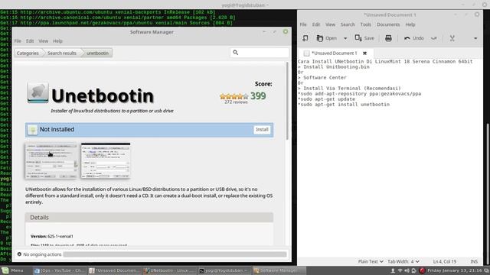The width and height of the screenshot is (490, 275).
Task: Go back to Categories breadcrumb
Action: tap(28, 53)
